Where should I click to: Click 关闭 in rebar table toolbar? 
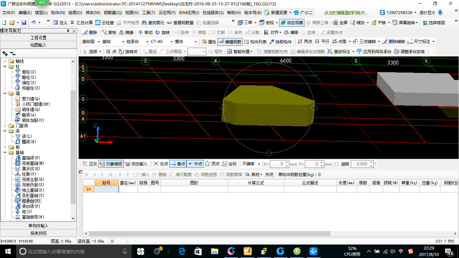(269, 174)
